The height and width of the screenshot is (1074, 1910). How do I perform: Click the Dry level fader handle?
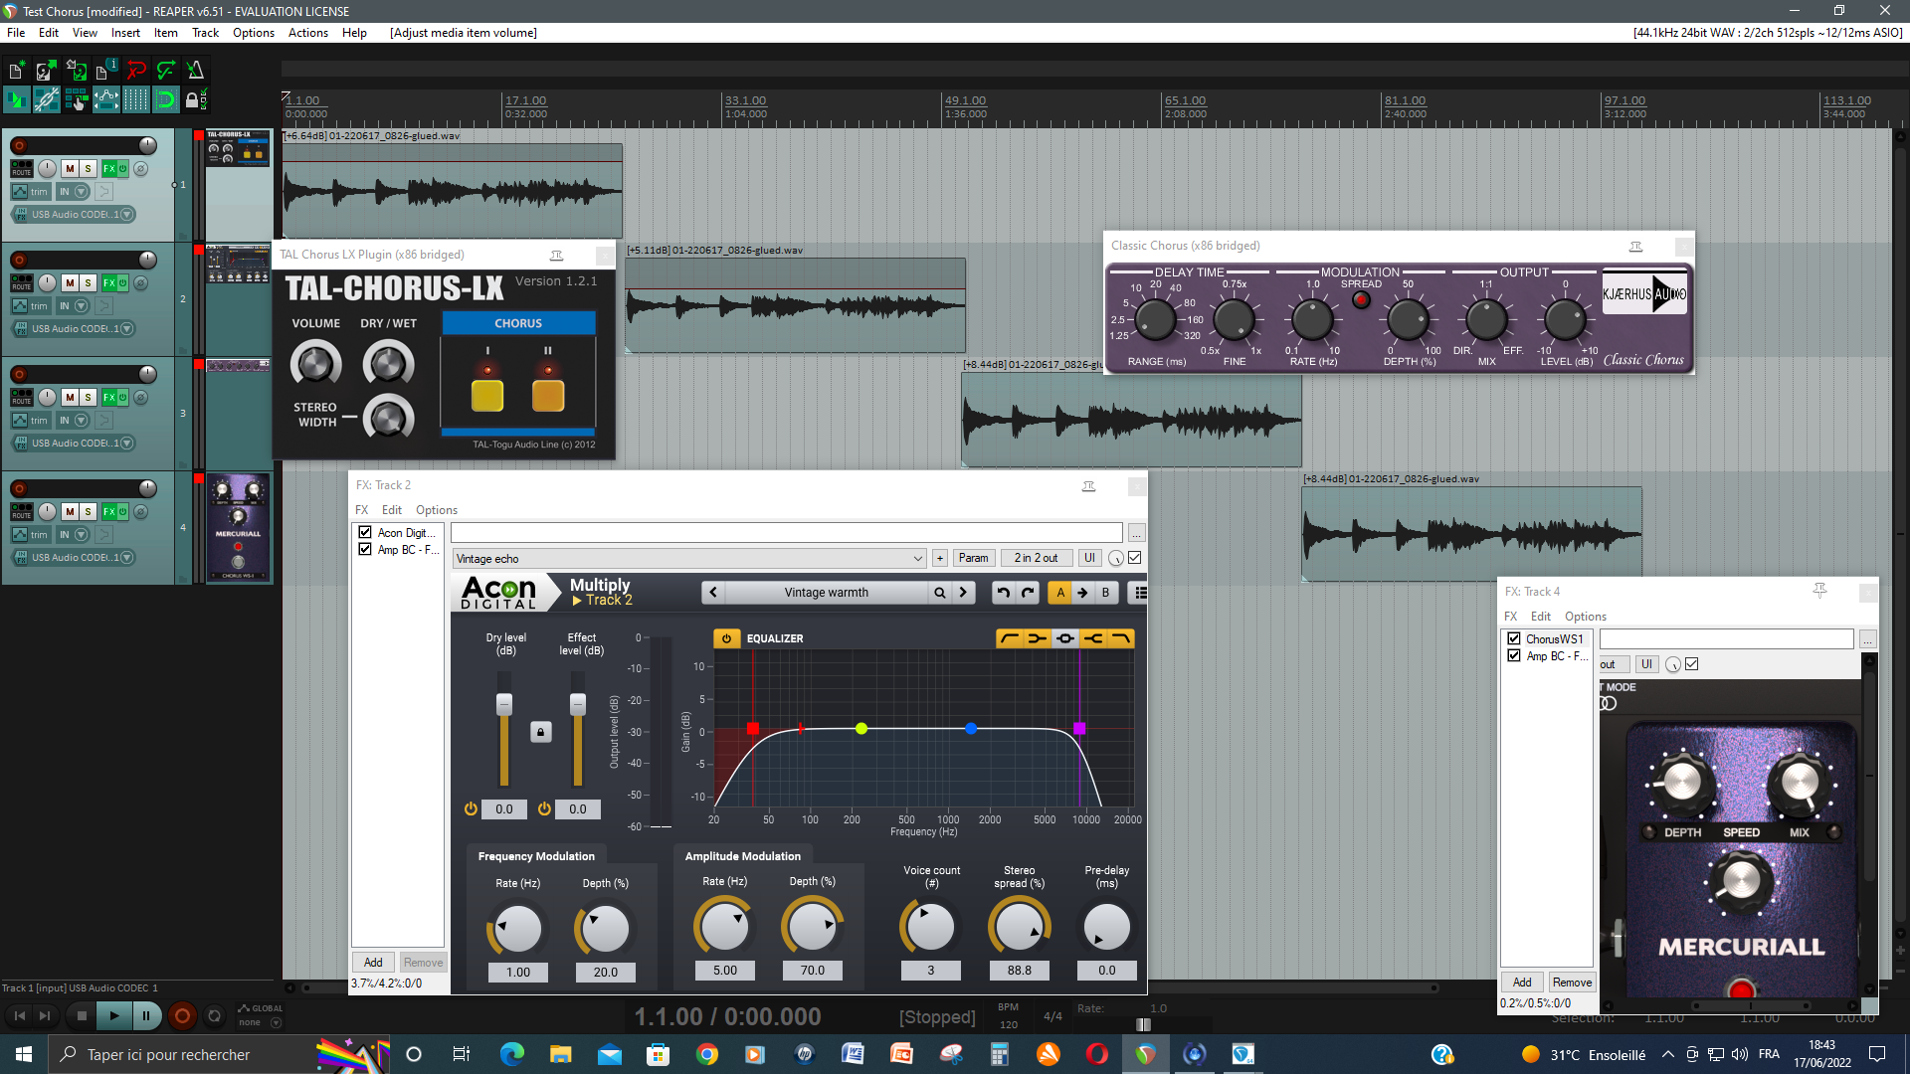(x=504, y=704)
